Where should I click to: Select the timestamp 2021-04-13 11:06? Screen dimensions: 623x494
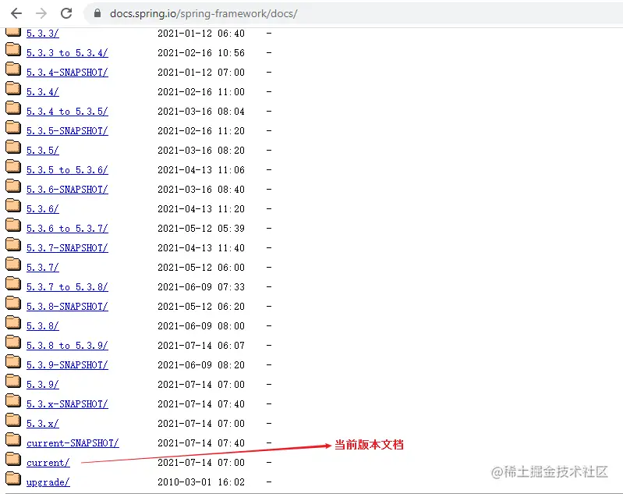click(x=201, y=170)
